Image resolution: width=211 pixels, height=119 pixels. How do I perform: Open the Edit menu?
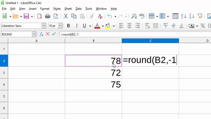tap(13, 9)
